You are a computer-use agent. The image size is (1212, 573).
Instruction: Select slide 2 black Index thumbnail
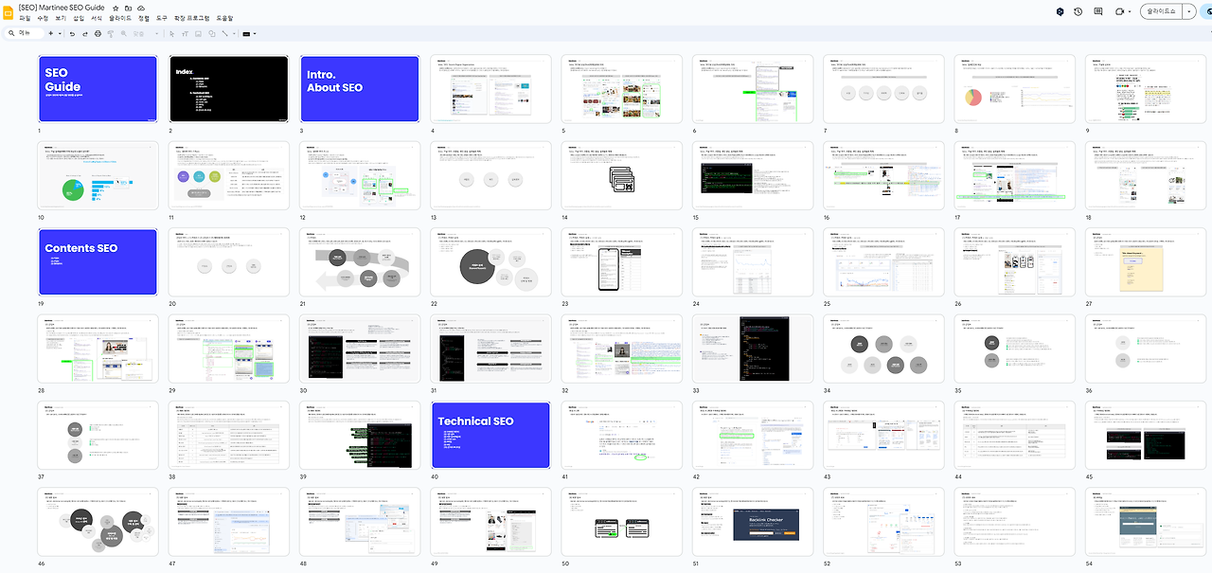click(228, 89)
